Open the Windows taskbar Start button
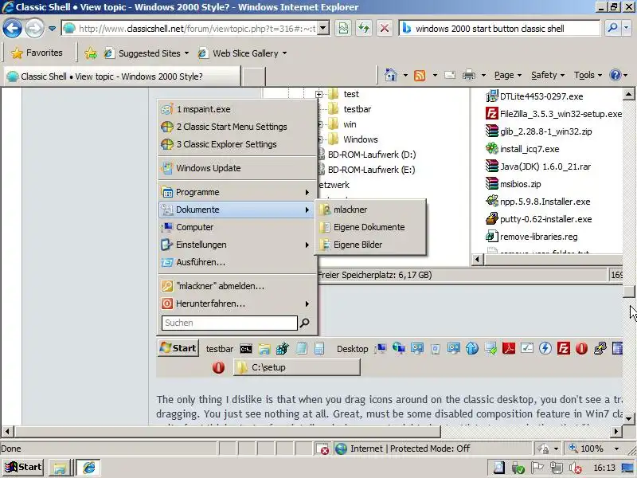Screen dimensions: 637x478 [24, 468]
